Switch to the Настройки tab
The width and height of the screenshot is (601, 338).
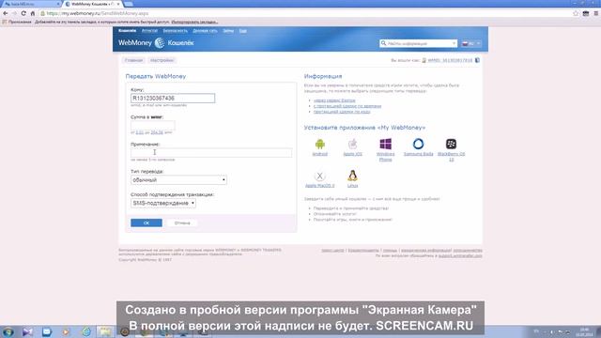pyautogui.click(x=162, y=60)
